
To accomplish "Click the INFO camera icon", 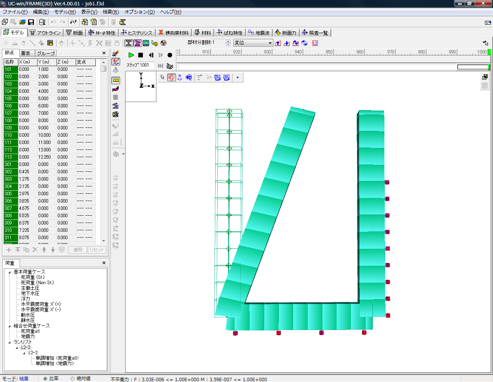I will [x=217, y=77].
